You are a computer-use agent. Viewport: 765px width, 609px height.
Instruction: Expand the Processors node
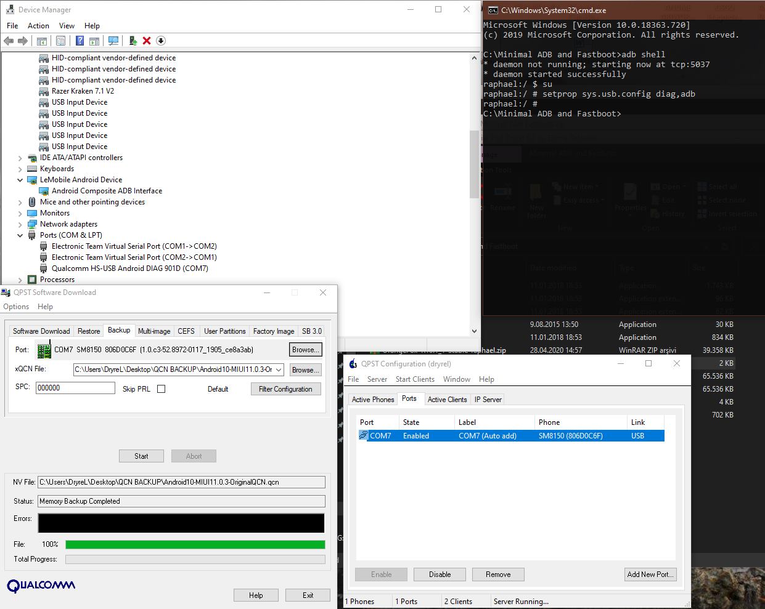(20, 280)
